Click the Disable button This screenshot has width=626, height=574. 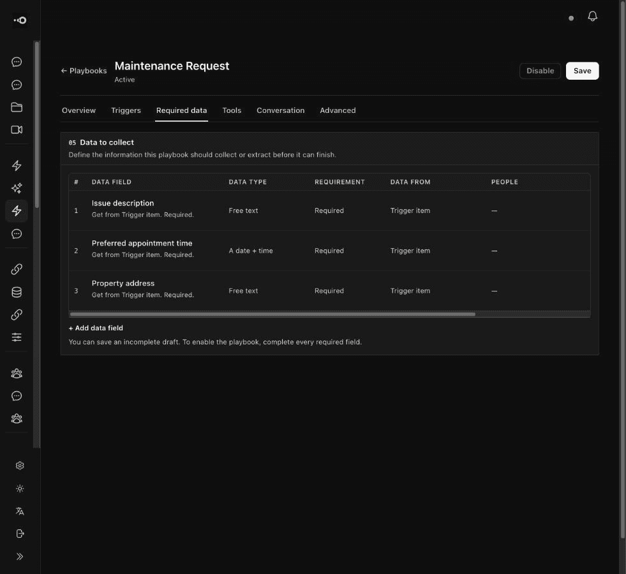click(540, 71)
